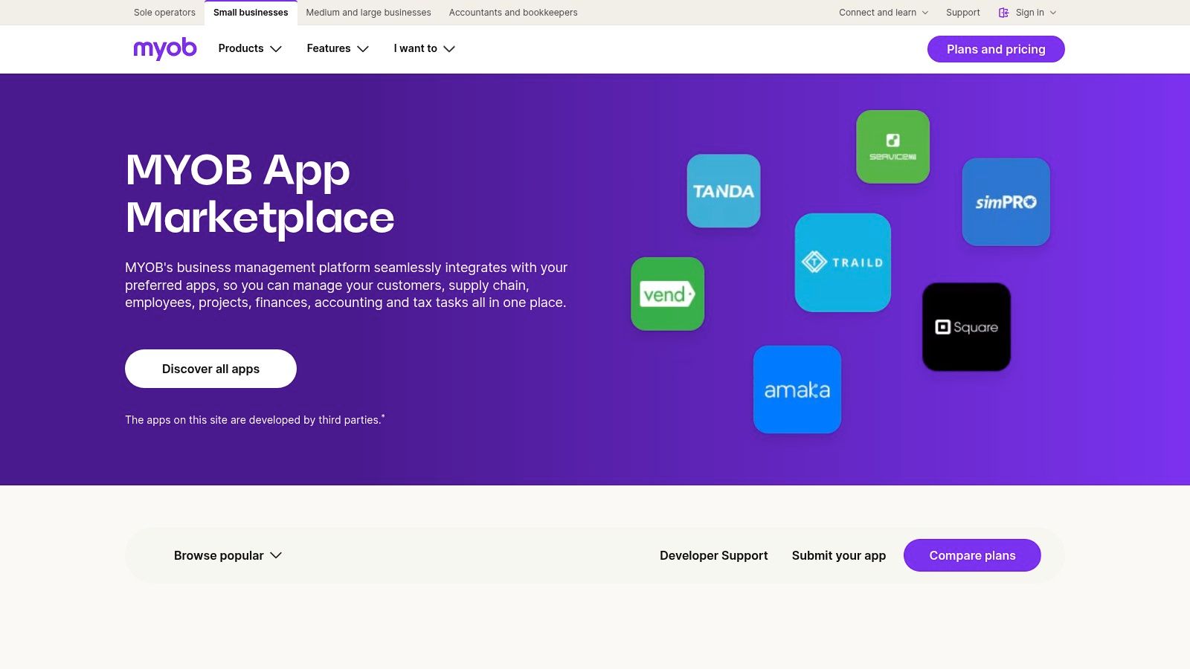This screenshot has height=669, width=1190.
Task: Select the Square app tile
Action: (966, 327)
